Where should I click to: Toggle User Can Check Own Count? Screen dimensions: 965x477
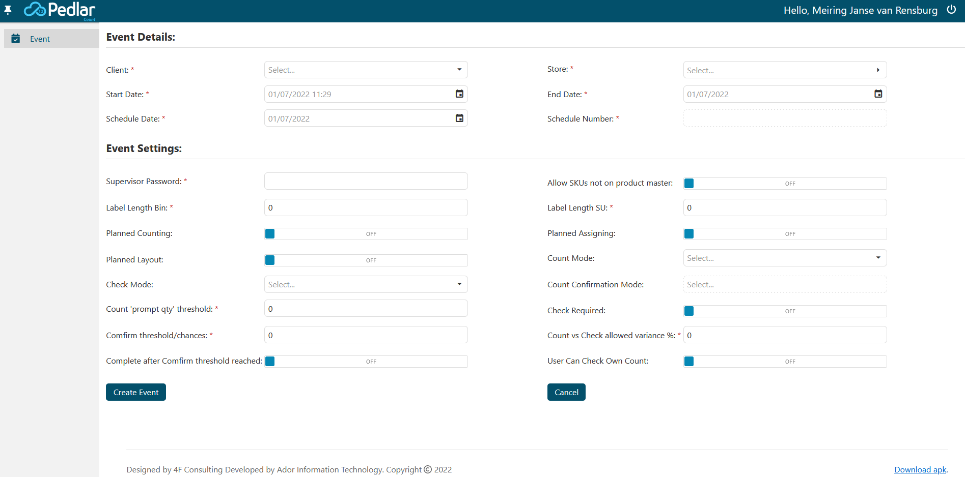pos(784,362)
